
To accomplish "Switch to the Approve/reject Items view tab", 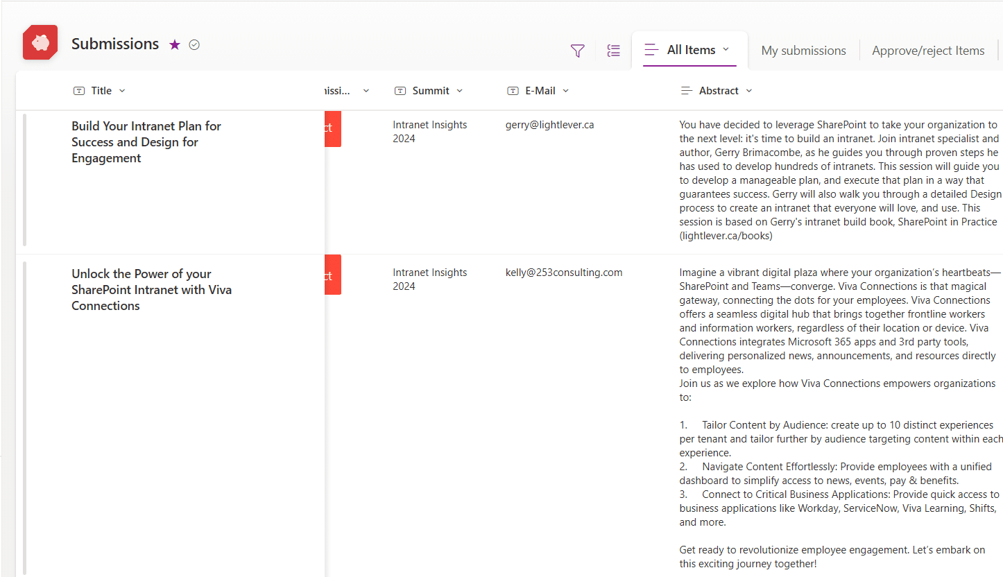I will point(928,51).
